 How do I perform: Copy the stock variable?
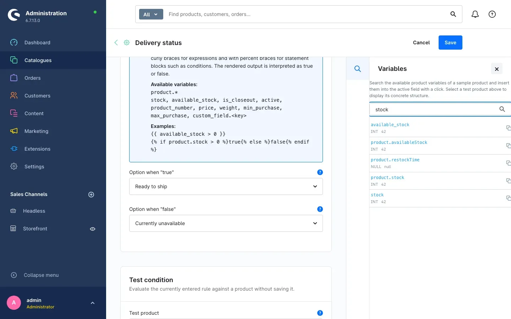(x=509, y=198)
